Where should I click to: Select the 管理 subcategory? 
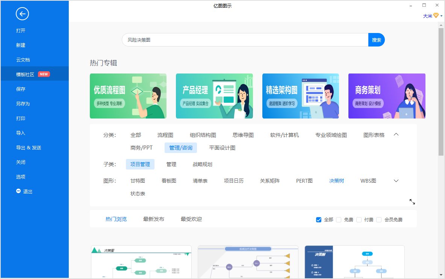tap(171, 164)
